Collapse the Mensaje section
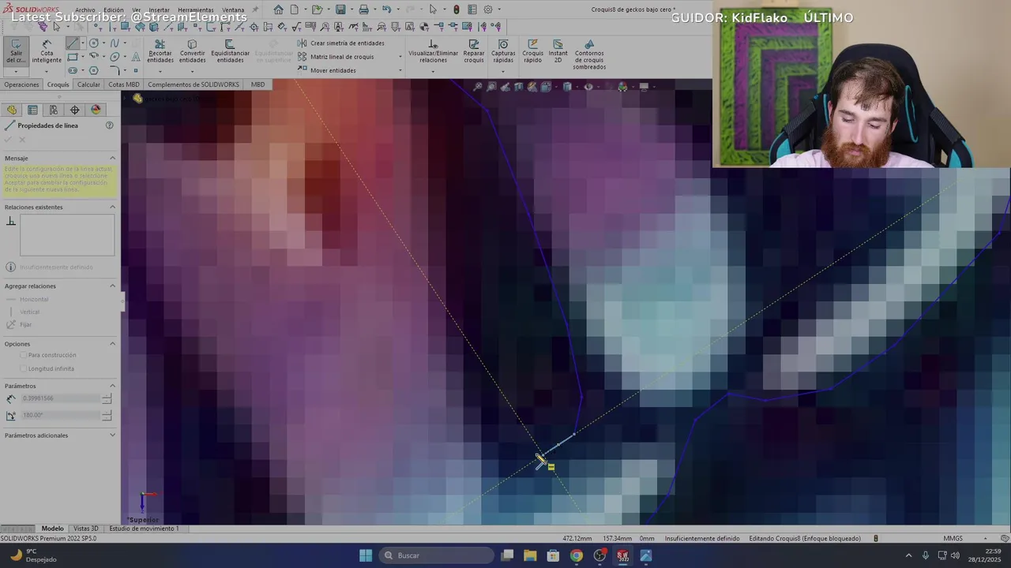1011x568 pixels. click(x=112, y=159)
